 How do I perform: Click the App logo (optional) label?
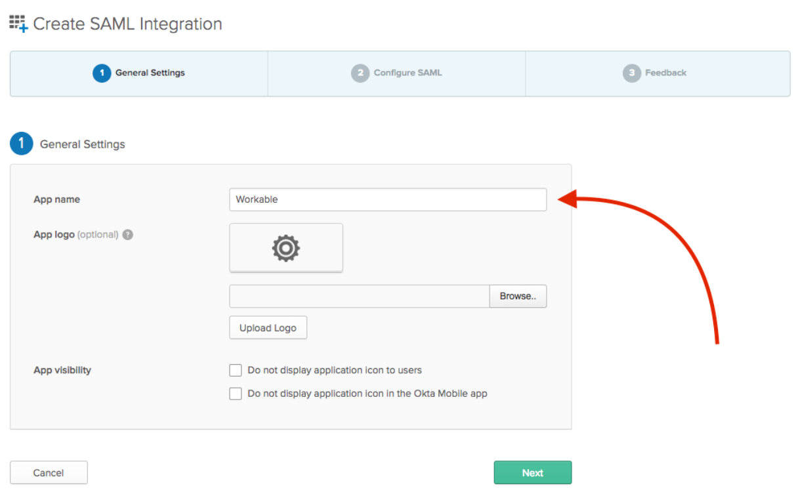[x=76, y=235]
